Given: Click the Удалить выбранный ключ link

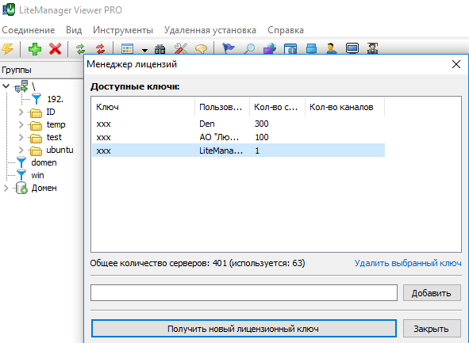Looking at the screenshot, I should (x=408, y=263).
